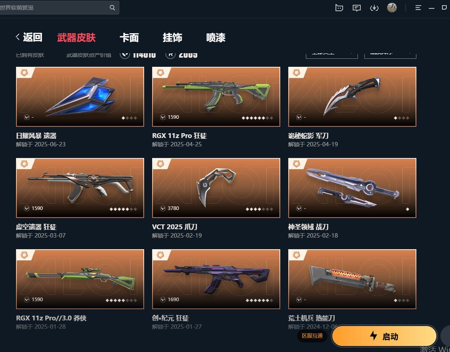Open the bilibili-style TV icon in header

click(339, 8)
